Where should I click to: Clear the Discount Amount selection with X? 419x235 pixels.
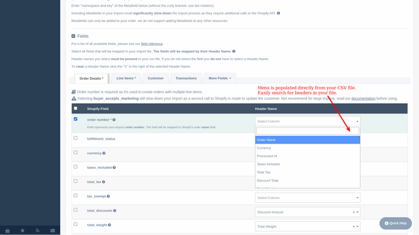tap(354, 212)
